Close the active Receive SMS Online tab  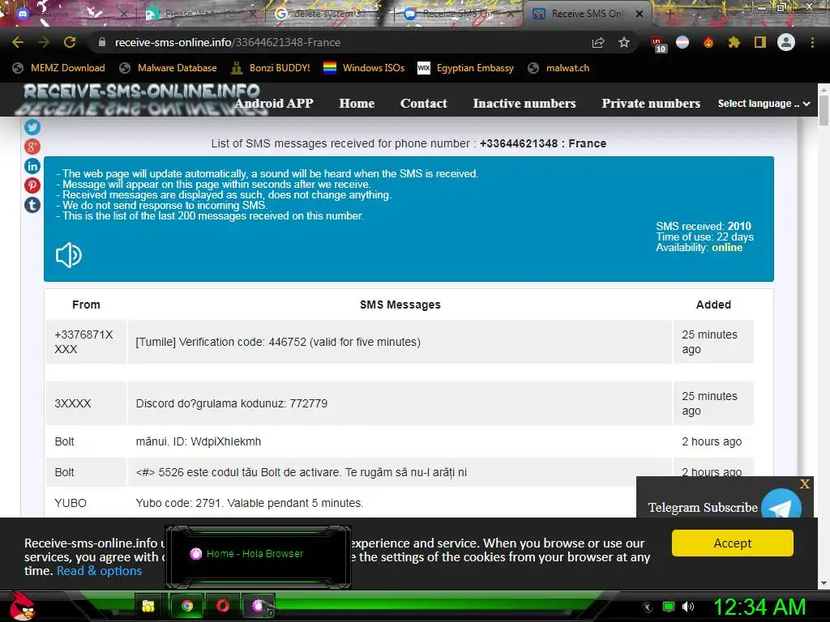coord(640,14)
